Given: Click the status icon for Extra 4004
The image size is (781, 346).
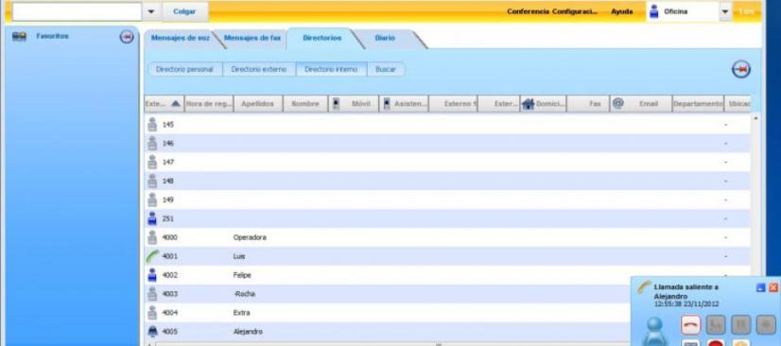Looking at the screenshot, I should pos(152,313).
